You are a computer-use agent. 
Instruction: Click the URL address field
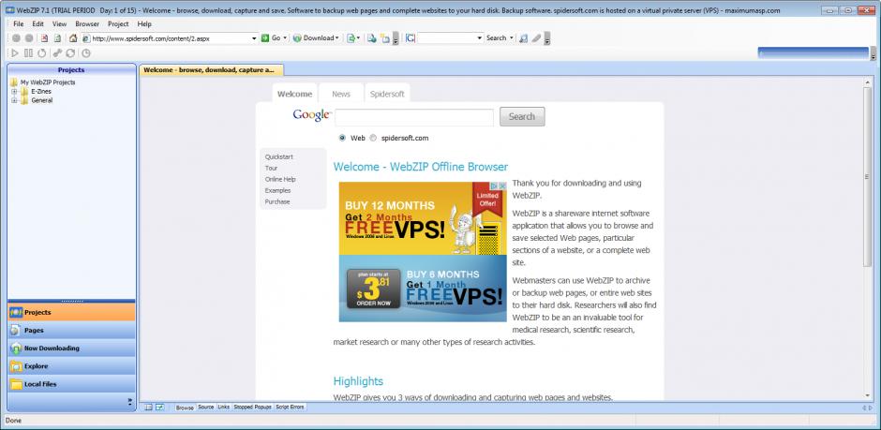[x=171, y=38]
